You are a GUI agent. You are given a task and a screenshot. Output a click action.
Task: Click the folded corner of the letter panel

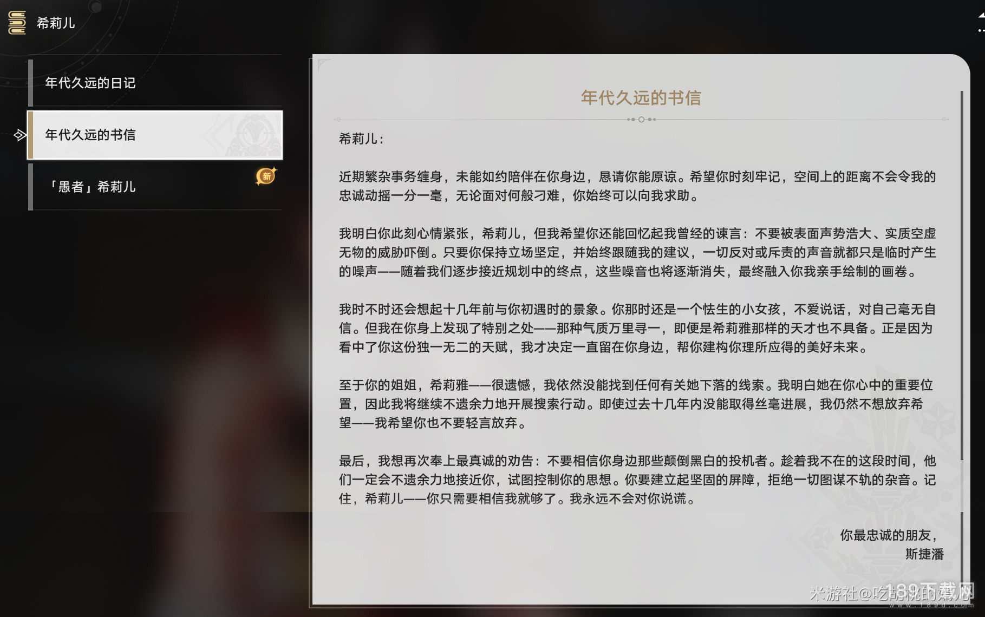click(x=323, y=65)
